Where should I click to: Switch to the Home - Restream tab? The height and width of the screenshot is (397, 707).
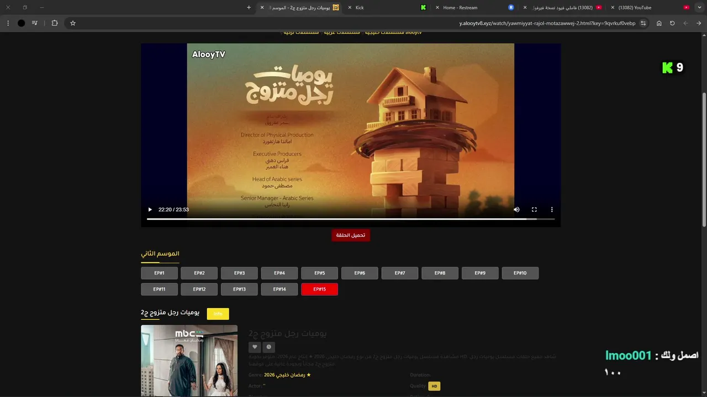pos(475,8)
